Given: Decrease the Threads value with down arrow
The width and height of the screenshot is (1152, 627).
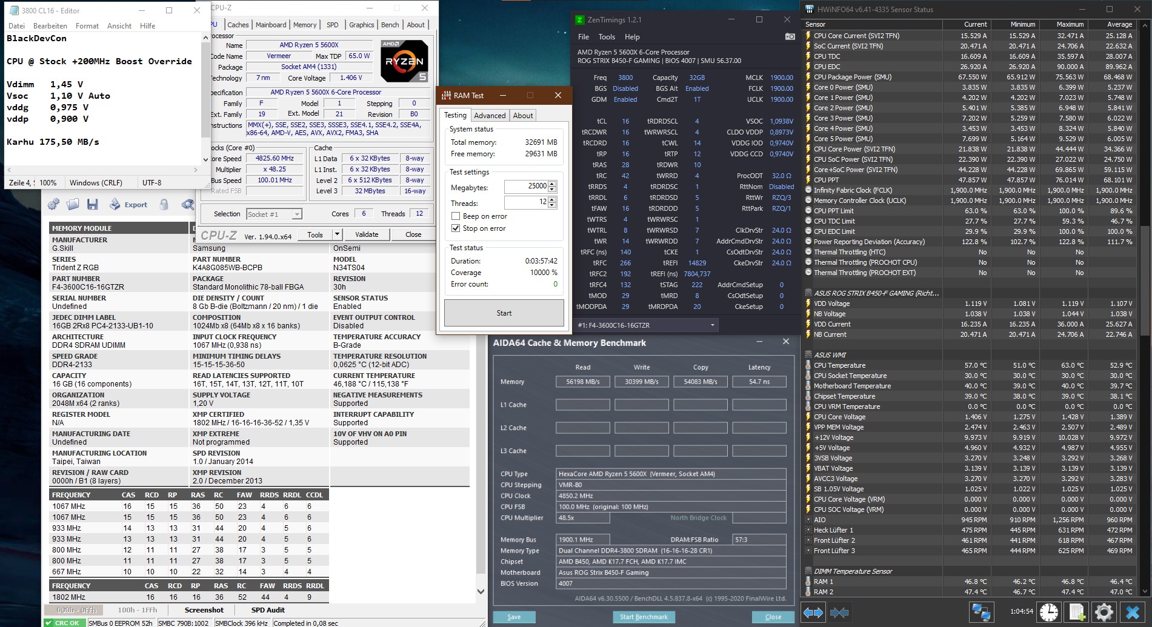Looking at the screenshot, I should 552,205.
